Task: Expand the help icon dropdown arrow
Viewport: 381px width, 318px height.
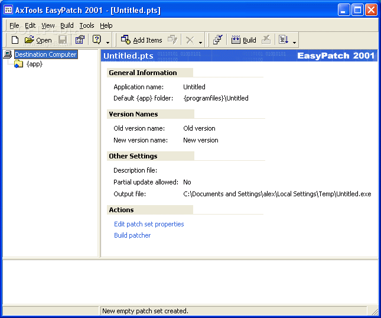Action: [x=108, y=43]
